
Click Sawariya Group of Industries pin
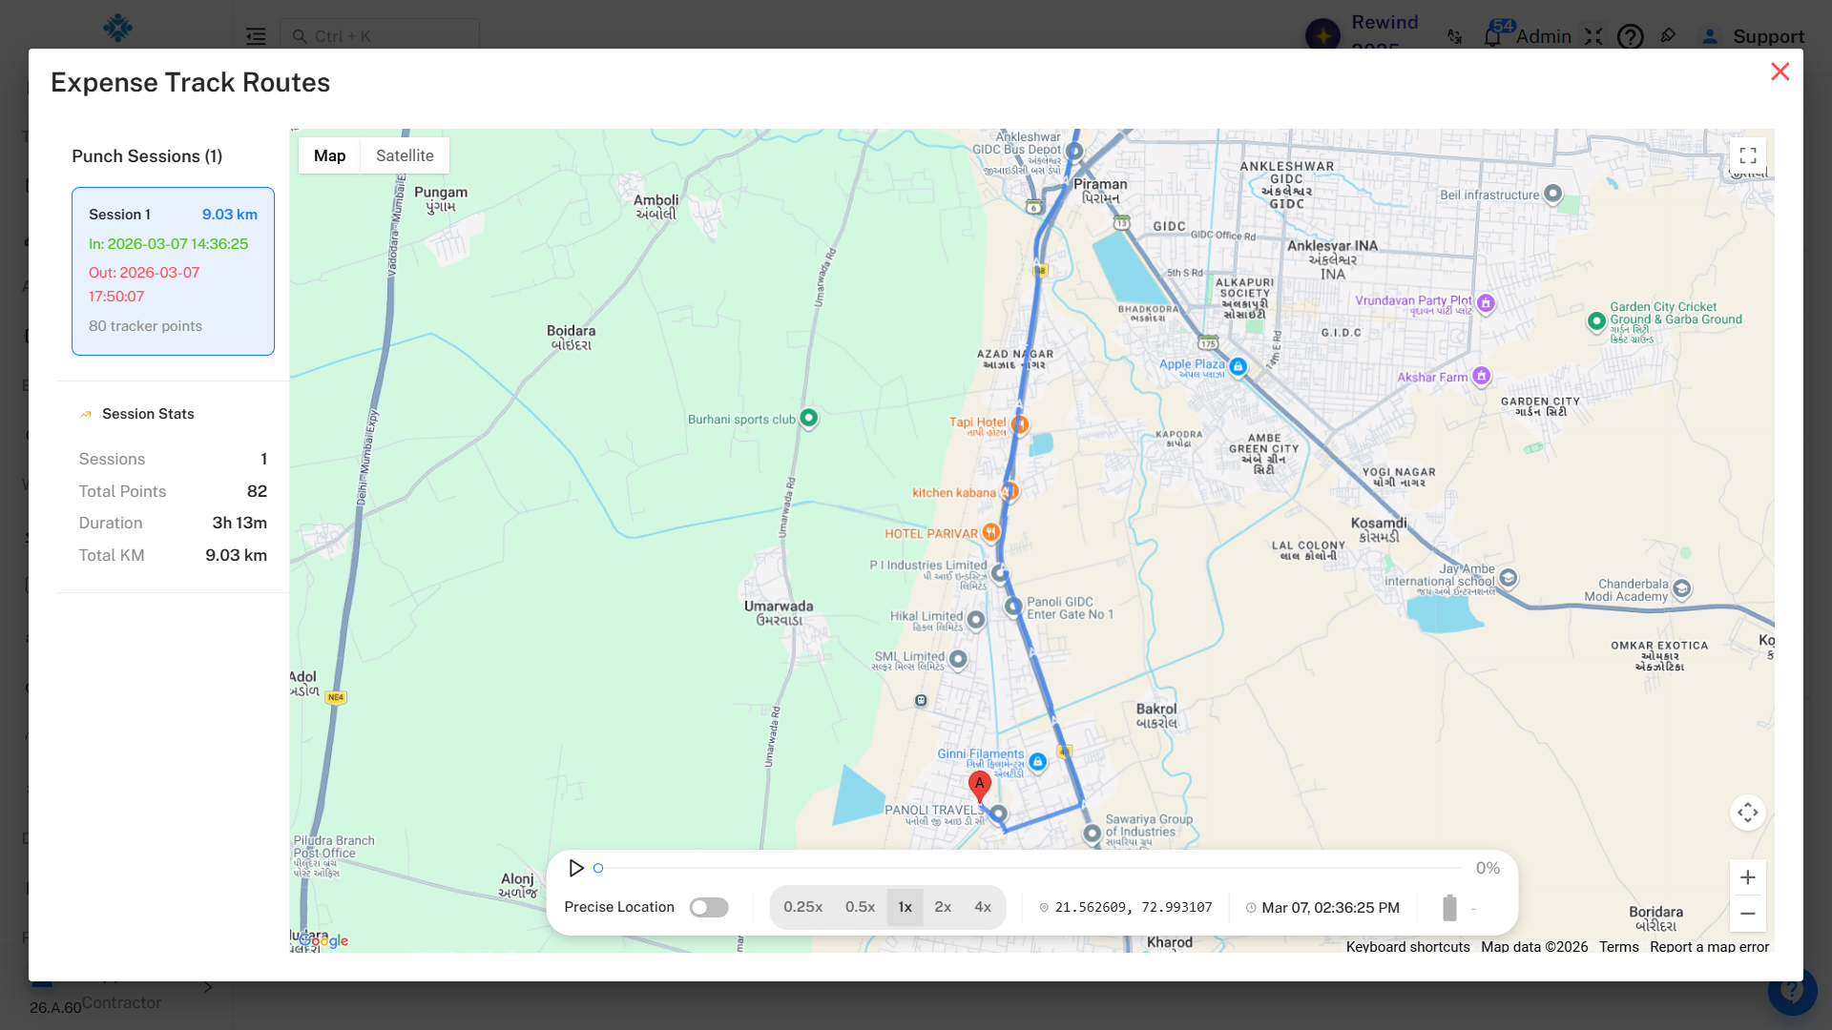click(x=1093, y=834)
